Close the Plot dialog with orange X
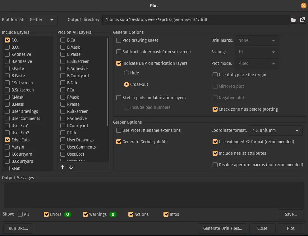Image resolution: width=308 pixels, height=236 pixels. click(303, 6)
